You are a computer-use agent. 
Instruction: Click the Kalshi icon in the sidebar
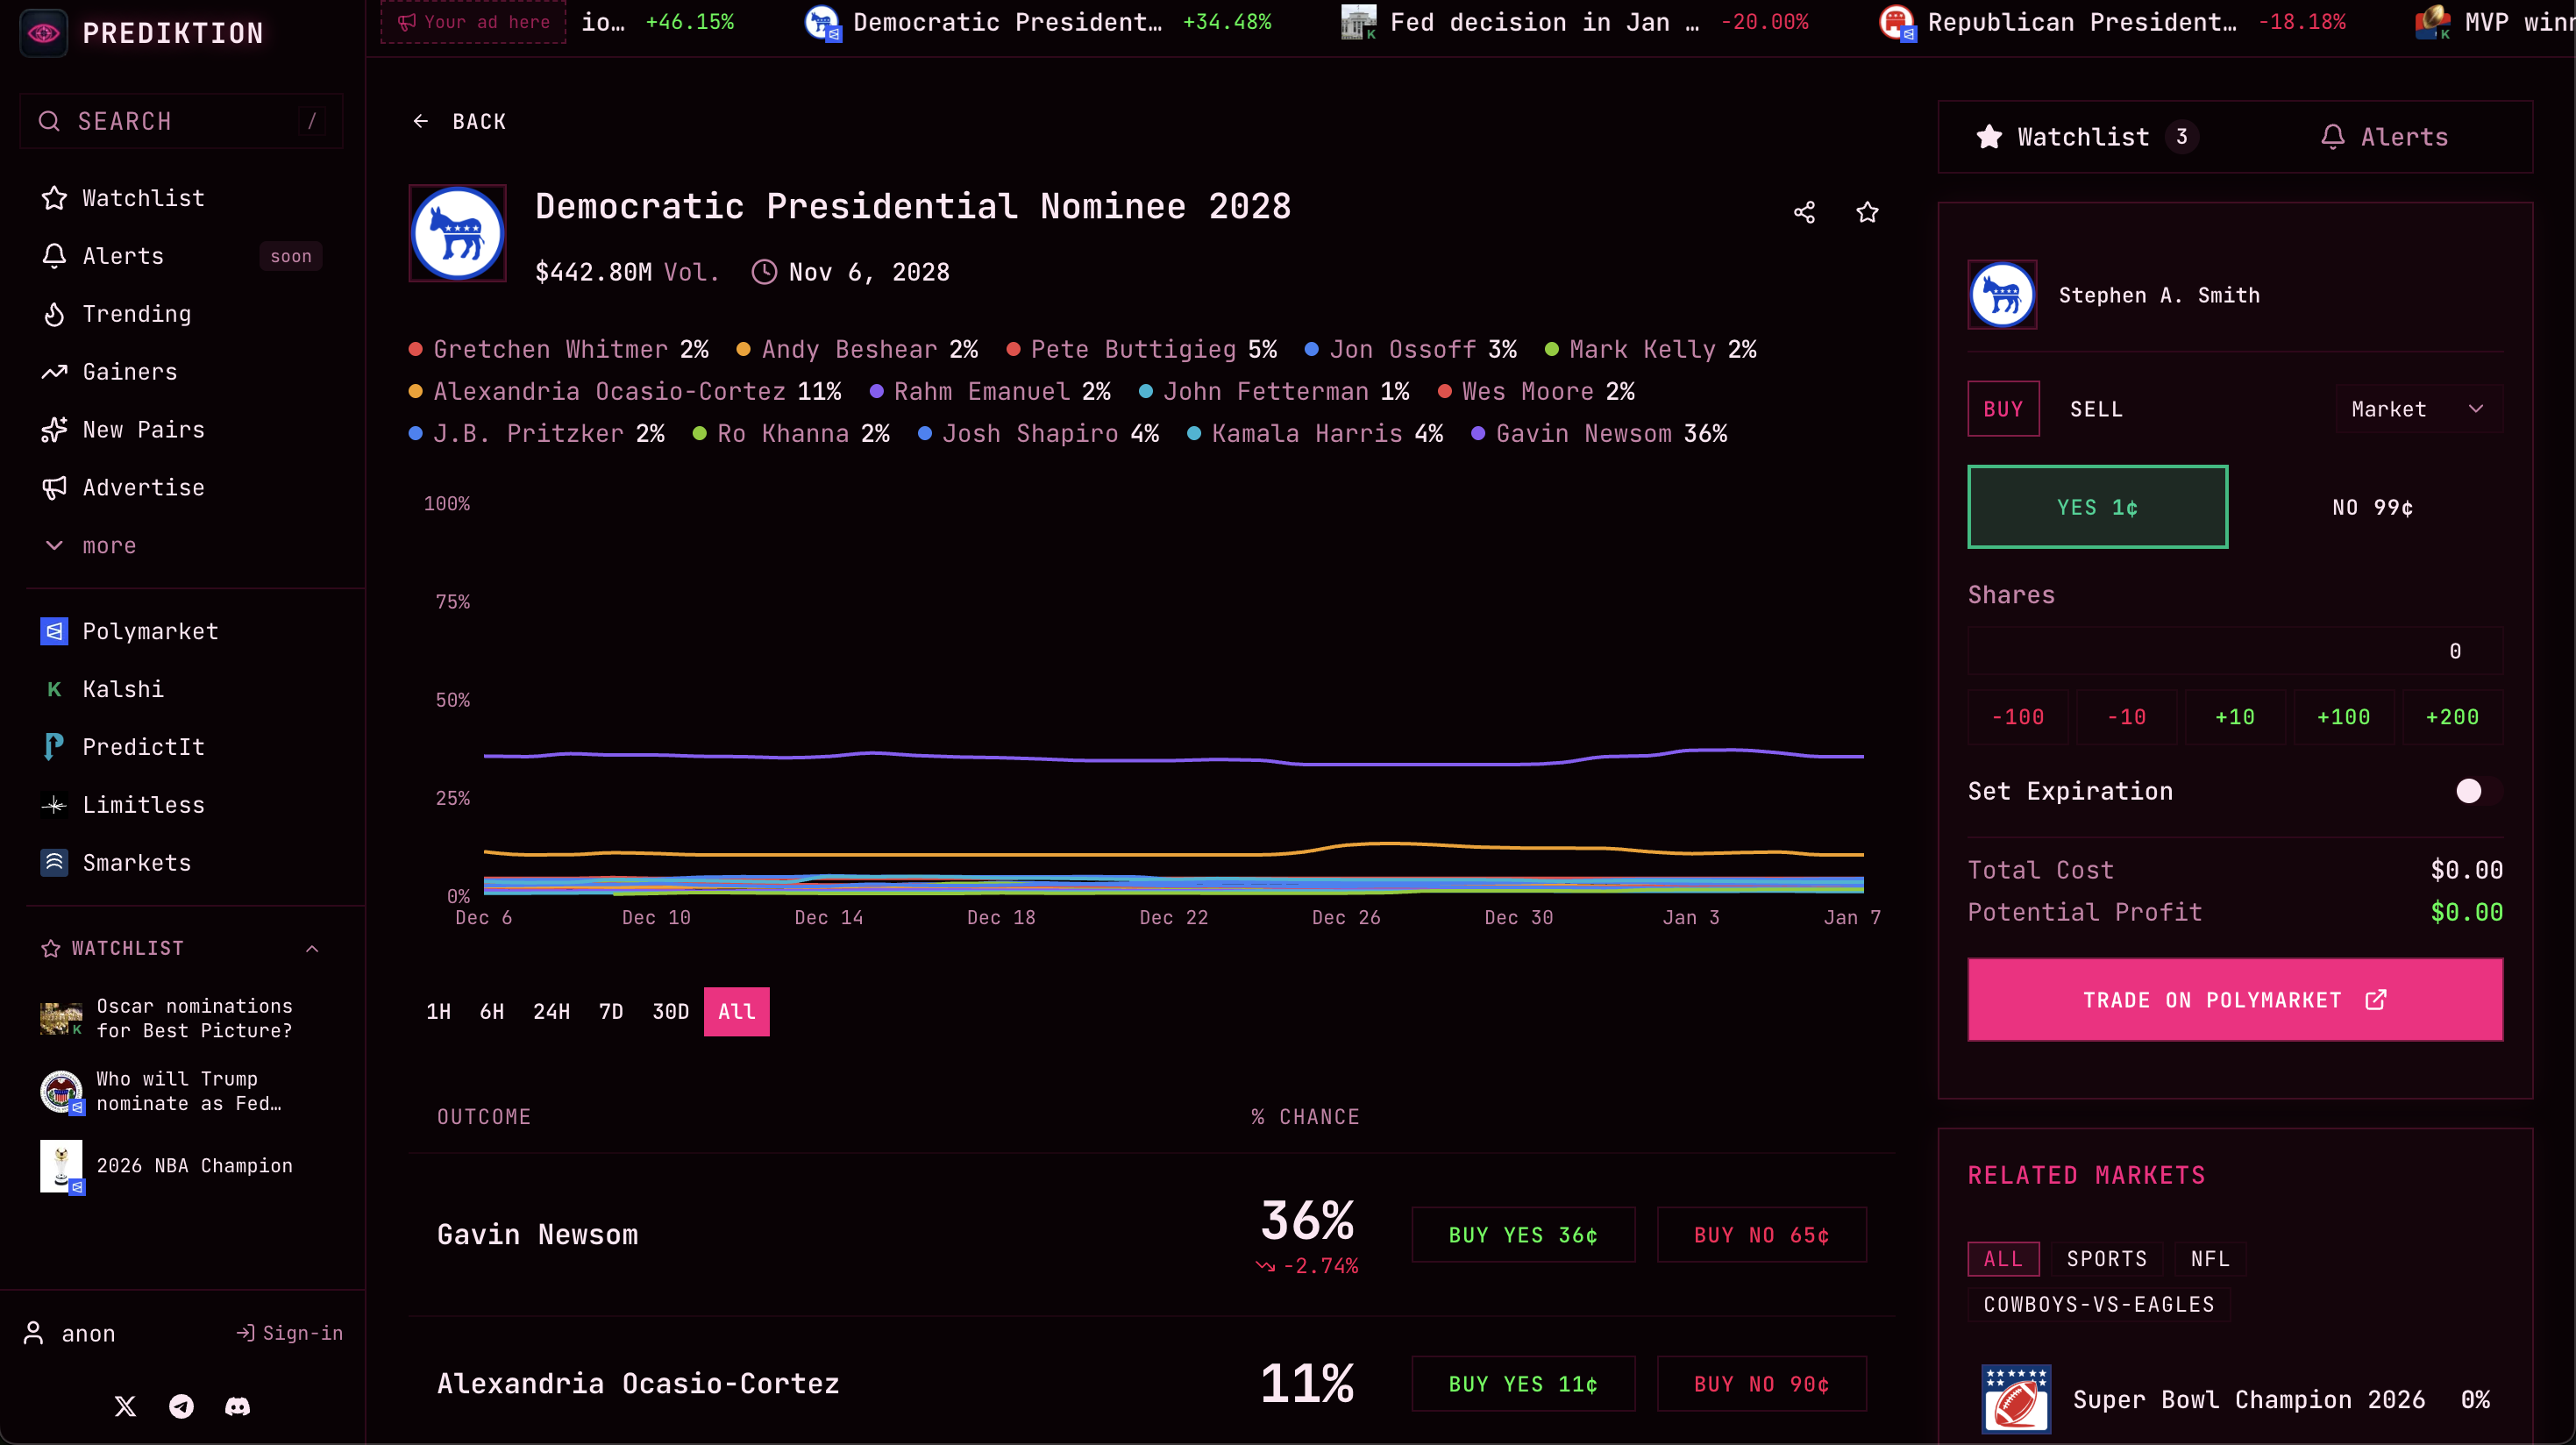pos(54,689)
